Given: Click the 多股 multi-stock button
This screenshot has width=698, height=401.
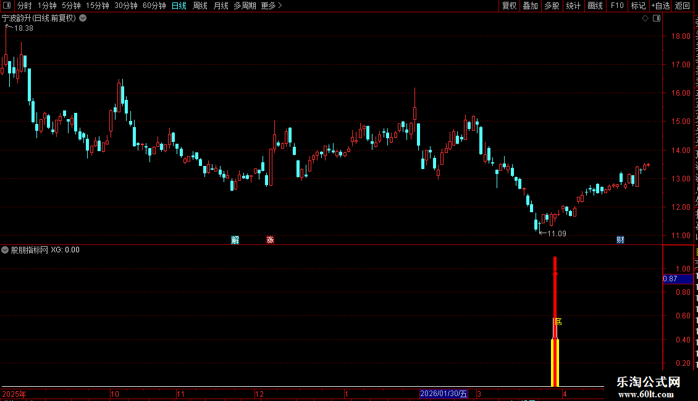Looking at the screenshot, I should tap(552, 6).
